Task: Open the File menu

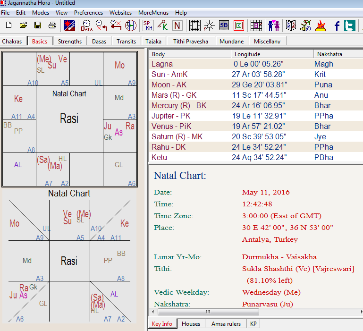Action: coord(5,13)
